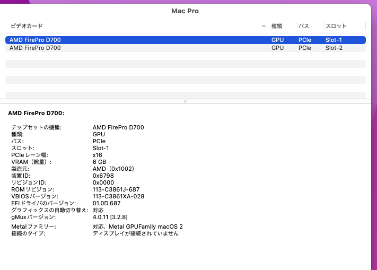Click the バス label in the details pane
This screenshot has height=270, width=377.
tap(17, 141)
